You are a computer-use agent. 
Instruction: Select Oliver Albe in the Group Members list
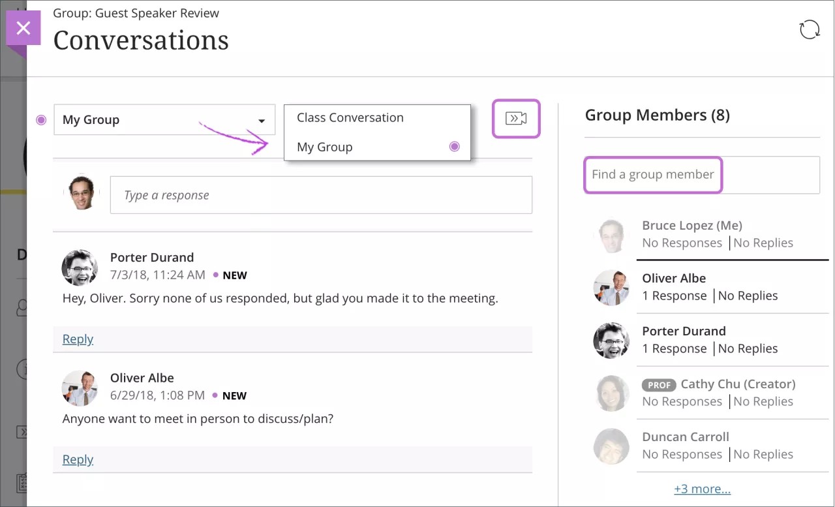tap(674, 278)
